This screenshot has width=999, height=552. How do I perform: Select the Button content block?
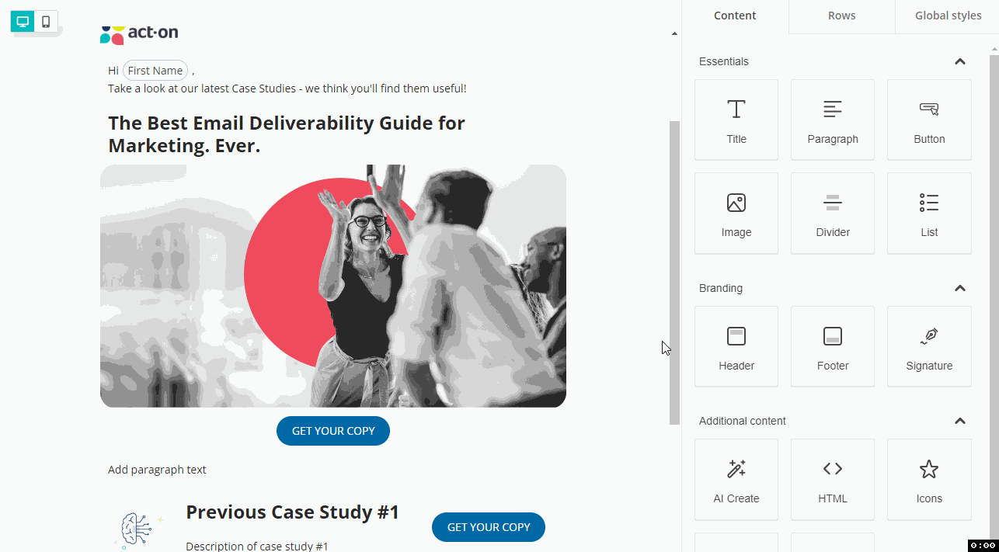point(929,120)
